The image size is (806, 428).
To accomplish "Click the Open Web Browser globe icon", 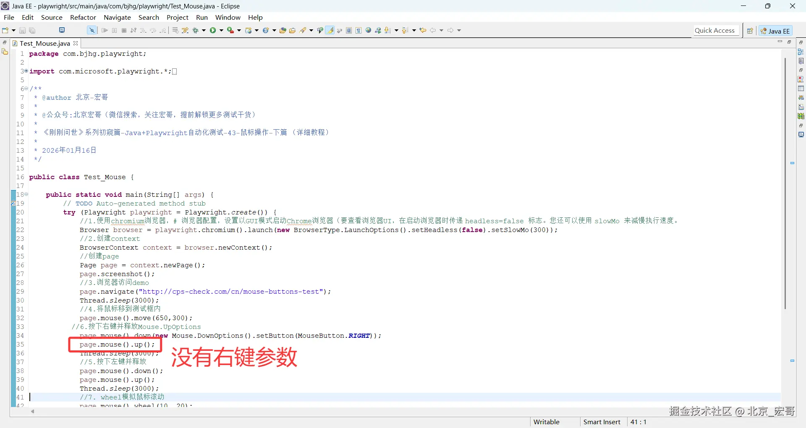I will (369, 30).
